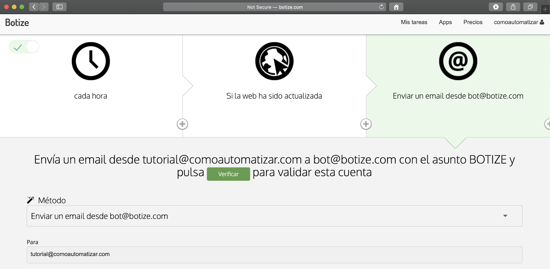
Task: Click the @ email action icon
Action: [x=458, y=61]
